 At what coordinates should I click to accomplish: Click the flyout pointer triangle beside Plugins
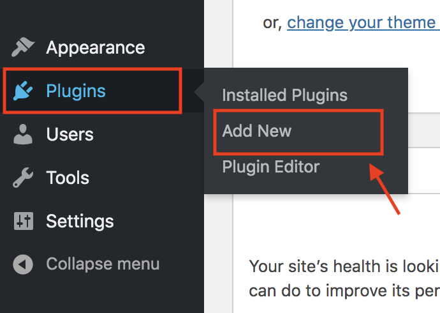[x=199, y=91]
